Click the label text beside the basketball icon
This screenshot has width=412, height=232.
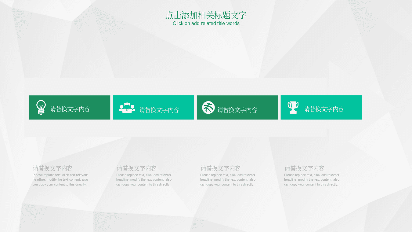237,110
